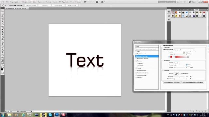Open the Arrange Documents menu icon

tap(98, 2)
